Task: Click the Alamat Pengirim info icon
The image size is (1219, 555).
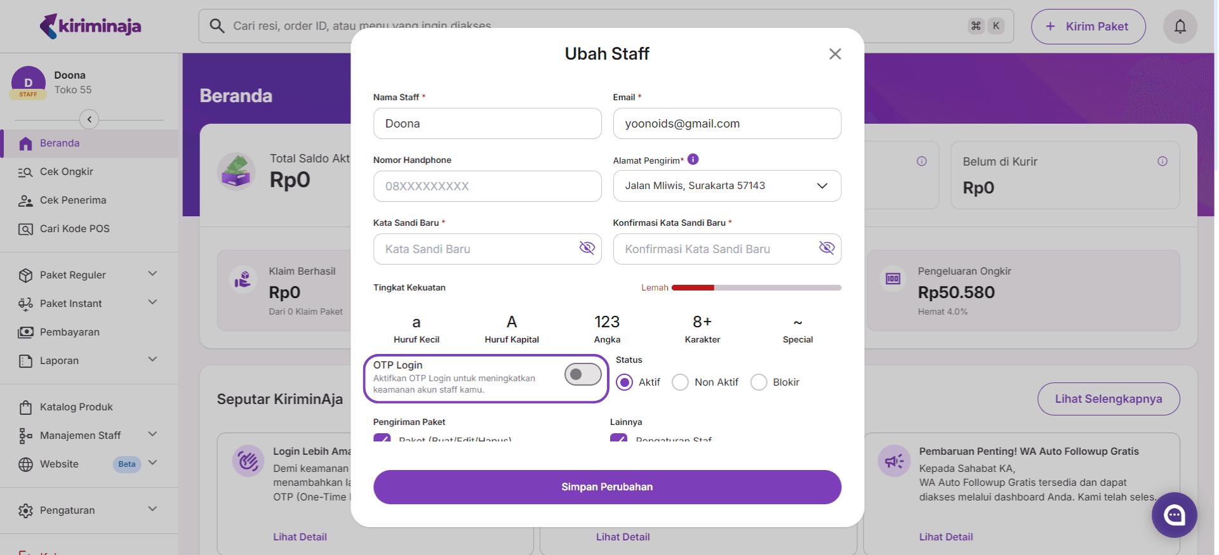Action: [693, 159]
